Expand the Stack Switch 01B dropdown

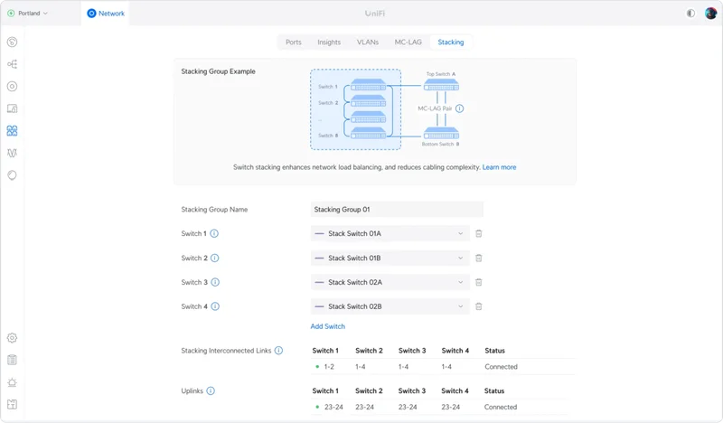pos(390,258)
